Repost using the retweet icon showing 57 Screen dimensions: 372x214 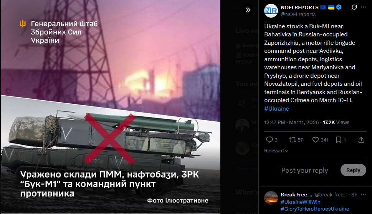[296, 140]
